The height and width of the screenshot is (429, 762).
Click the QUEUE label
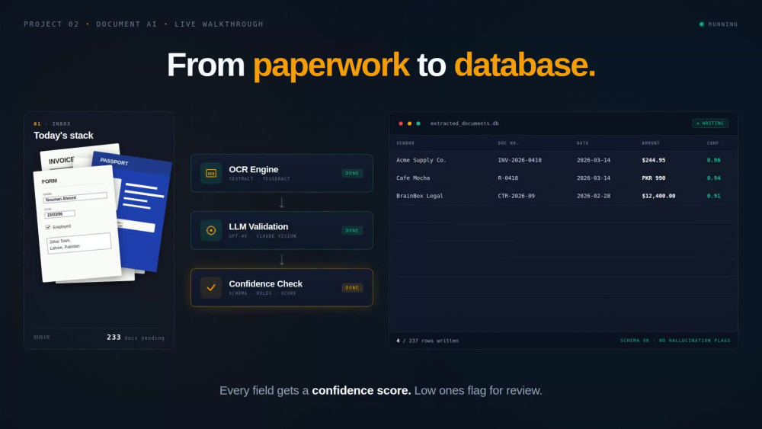pyautogui.click(x=42, y=337)
